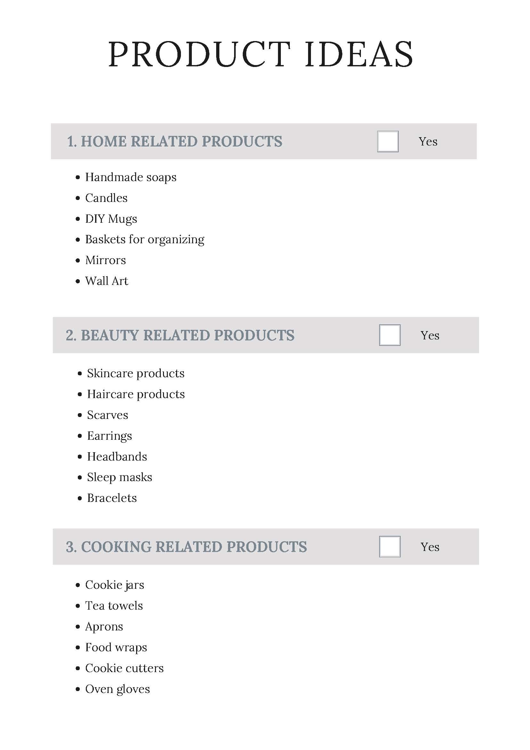Click the Tea towels item
Viewport: 530px width, 750px height.
[114, 606]
